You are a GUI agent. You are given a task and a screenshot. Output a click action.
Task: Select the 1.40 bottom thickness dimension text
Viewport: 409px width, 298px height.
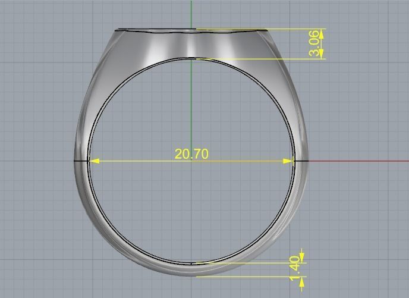point(295,268)
